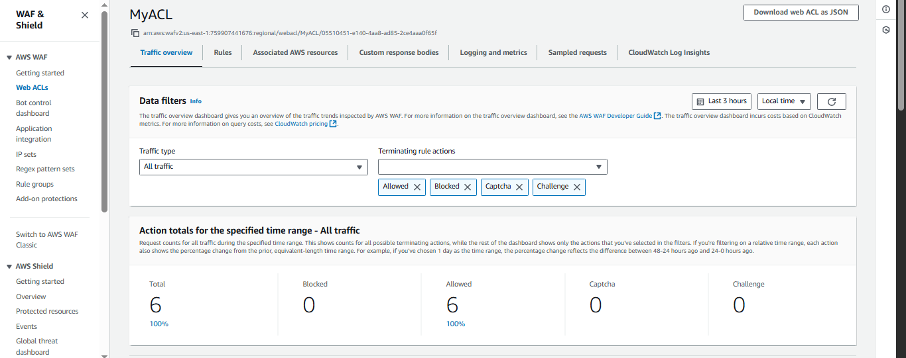This screenshot has width=906, height=358.
Task: Collapse the AWS WAF section in sidebar
Action: click(x=9, y=58)
